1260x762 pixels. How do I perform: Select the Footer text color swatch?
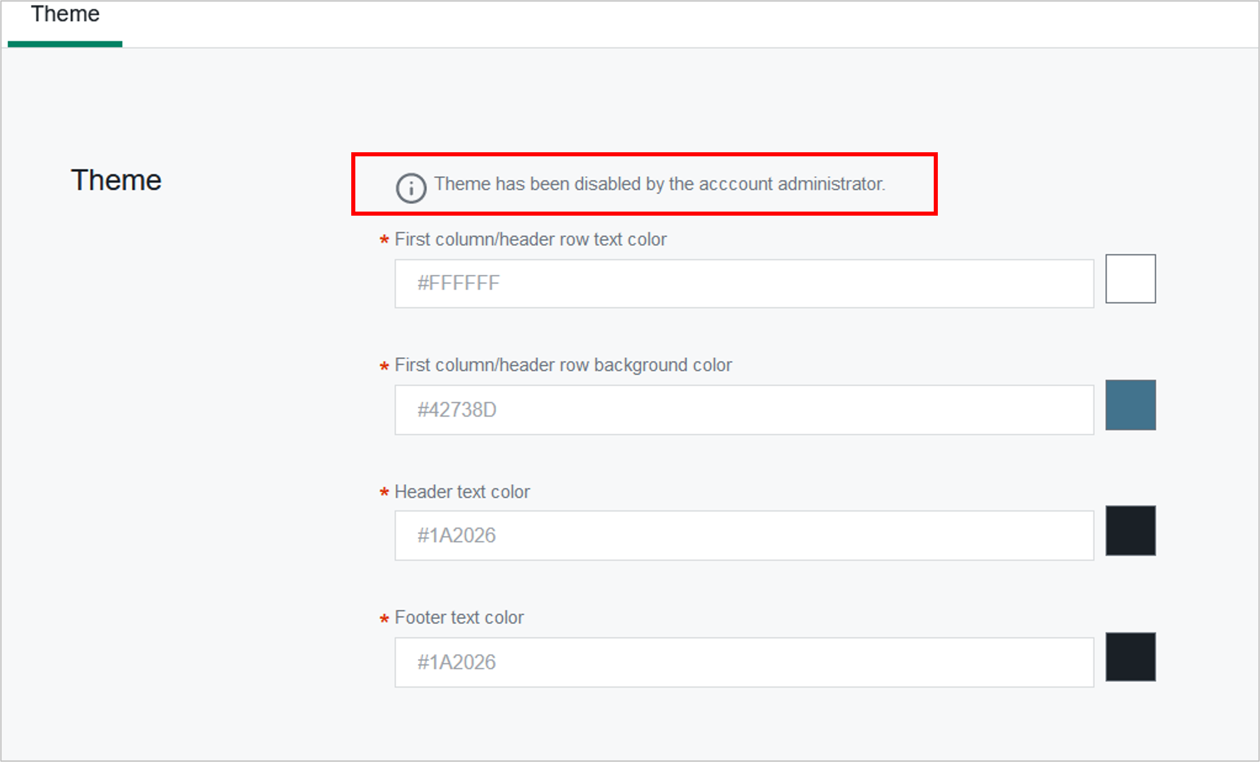[1131, 658]
